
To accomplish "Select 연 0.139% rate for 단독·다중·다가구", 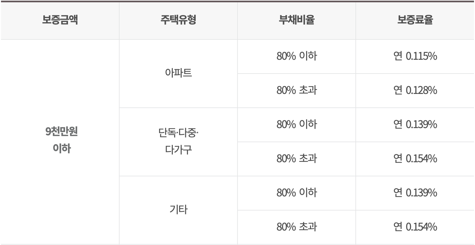I will 415,125.
